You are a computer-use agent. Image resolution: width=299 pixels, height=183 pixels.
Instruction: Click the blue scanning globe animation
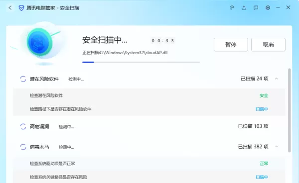40,42
